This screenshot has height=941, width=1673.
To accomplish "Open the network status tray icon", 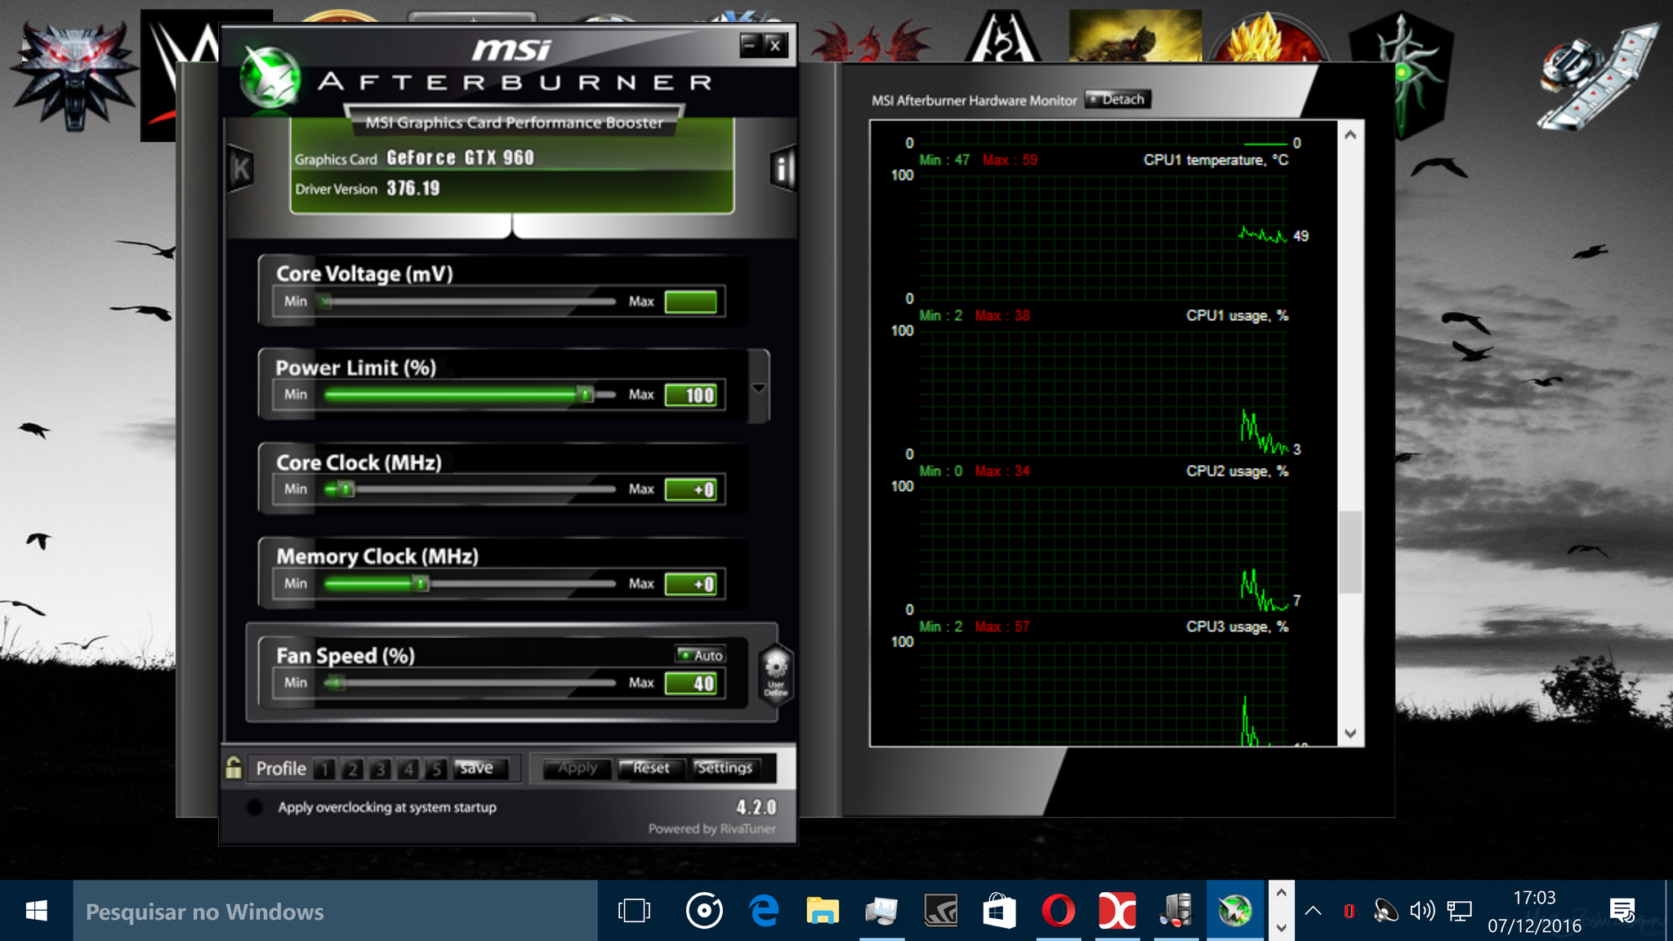I will 1459,911.
